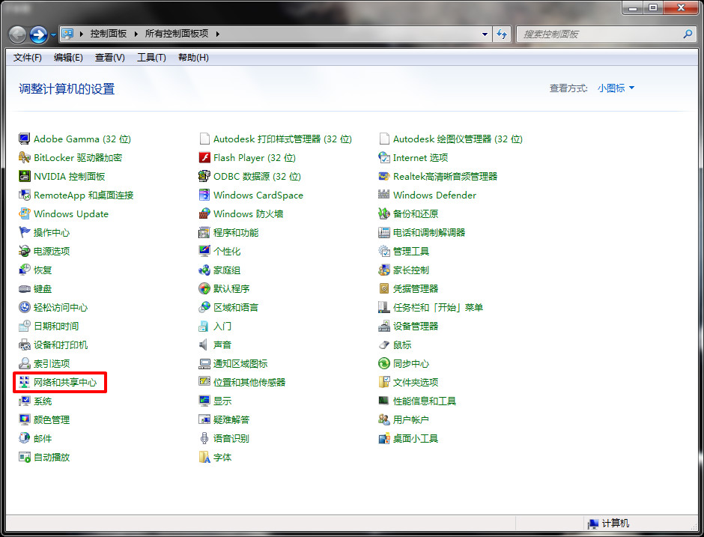Open the 设备和打印机 icon
704x537 pixels.
point(24,345)
